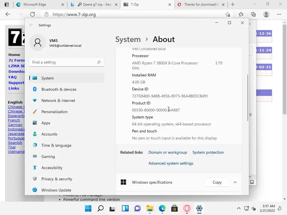Open Gaming settings
Viewport: 287px width, 215px height.
[67, 156]
